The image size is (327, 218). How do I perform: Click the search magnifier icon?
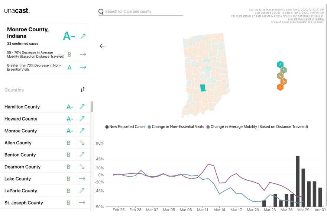pos(101,12)
